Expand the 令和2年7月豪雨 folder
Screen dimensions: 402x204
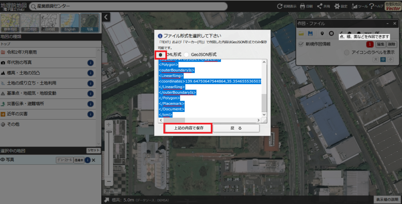pos(48,52)
